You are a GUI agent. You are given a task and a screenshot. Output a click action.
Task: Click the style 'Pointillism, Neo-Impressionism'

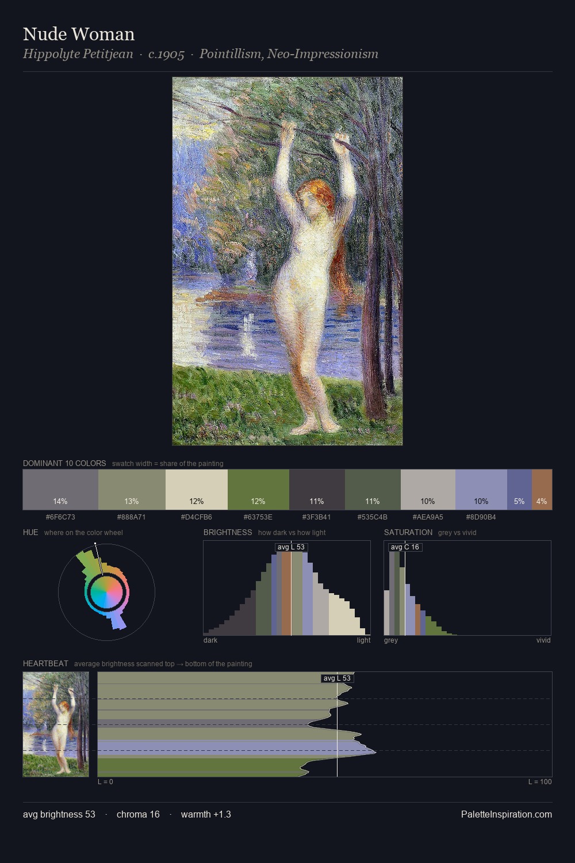coord(289,54)
